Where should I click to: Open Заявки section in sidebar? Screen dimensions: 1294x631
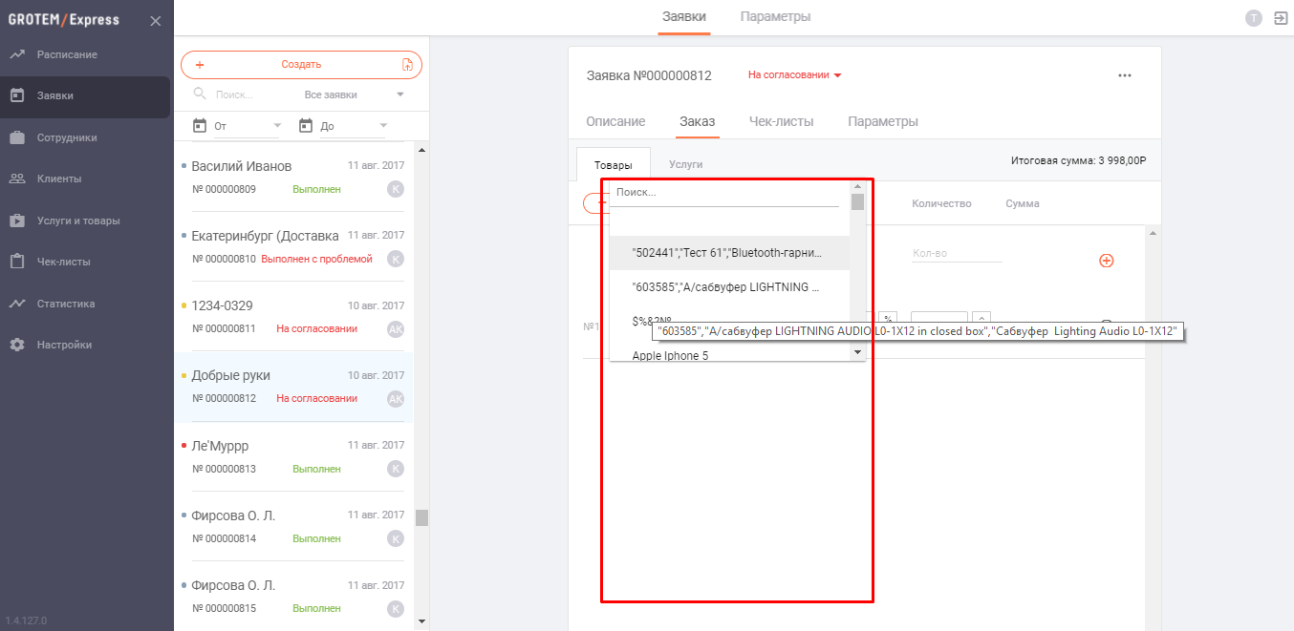85,95
